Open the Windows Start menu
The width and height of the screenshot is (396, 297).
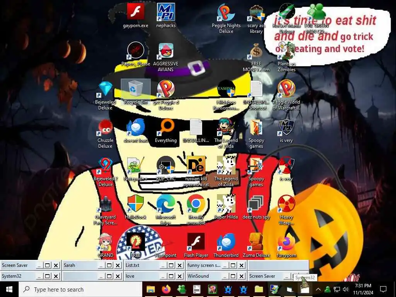click(x=9, y=289)
